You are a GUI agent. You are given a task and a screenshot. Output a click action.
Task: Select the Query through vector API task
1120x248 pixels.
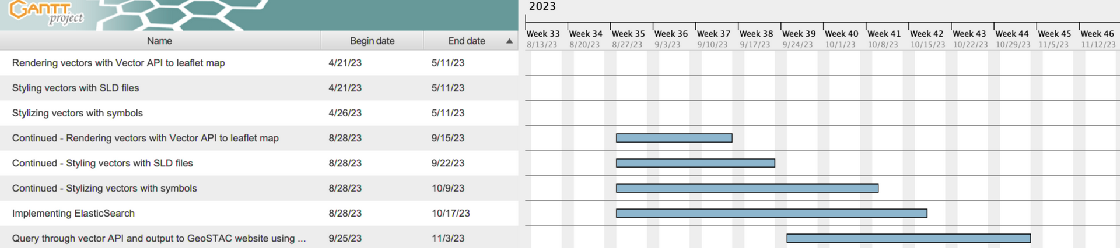259,238
